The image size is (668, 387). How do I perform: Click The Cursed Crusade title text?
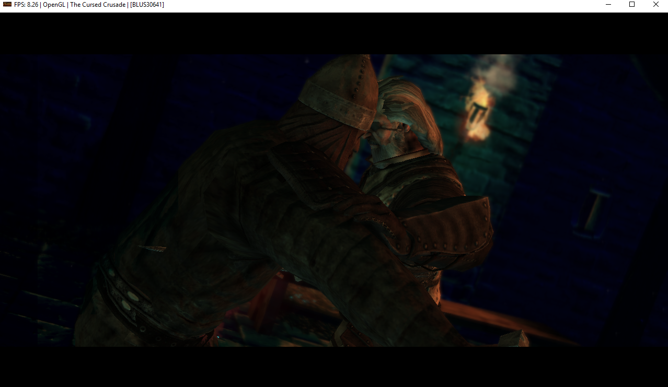tap(98, 5)
